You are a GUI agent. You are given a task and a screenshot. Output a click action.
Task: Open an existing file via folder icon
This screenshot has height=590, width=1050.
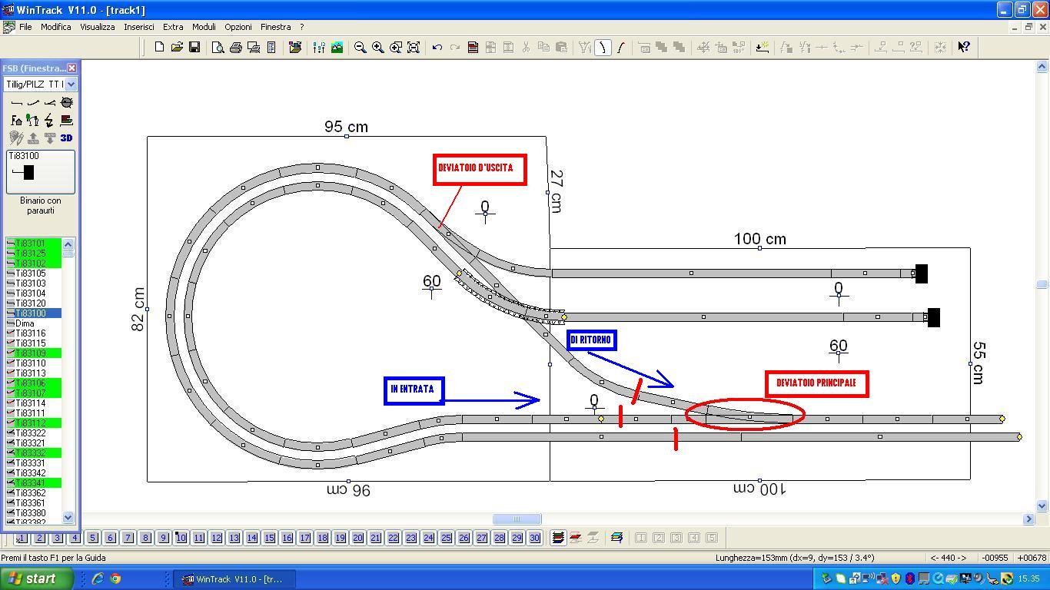tap(177, 48)
